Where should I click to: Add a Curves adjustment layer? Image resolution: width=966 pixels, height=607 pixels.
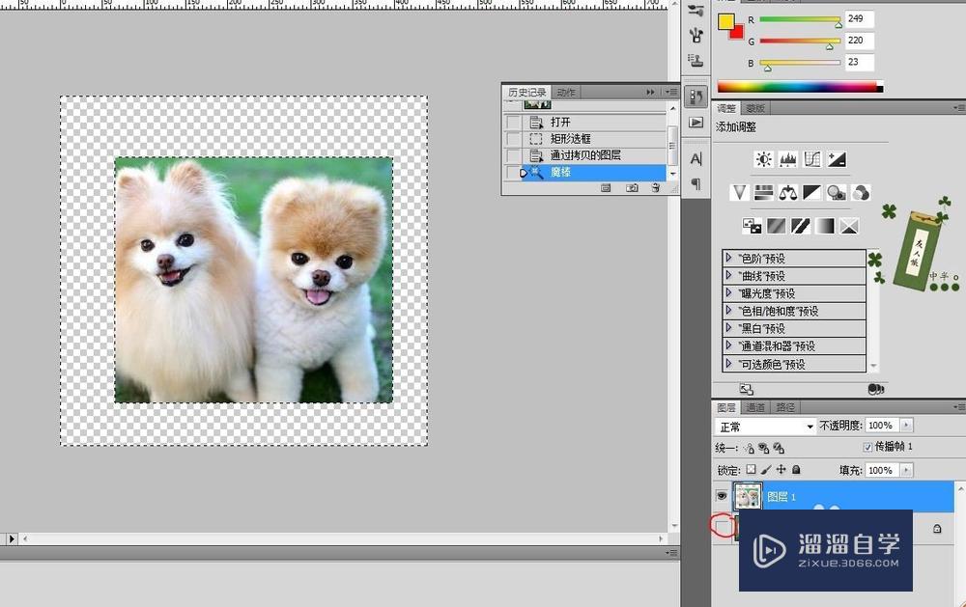click(x=812, y=159)
